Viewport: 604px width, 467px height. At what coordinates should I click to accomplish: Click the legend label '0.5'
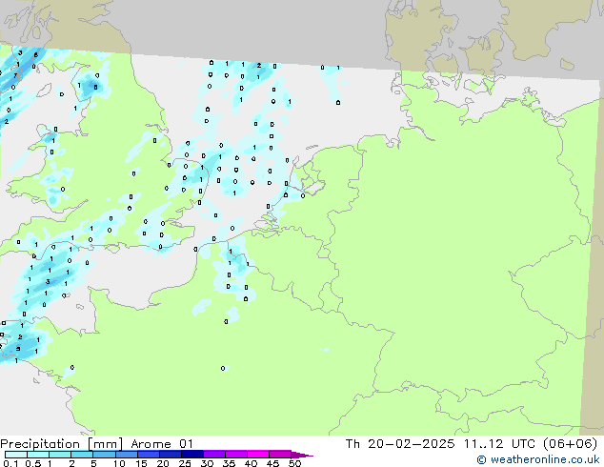[32, 463]
